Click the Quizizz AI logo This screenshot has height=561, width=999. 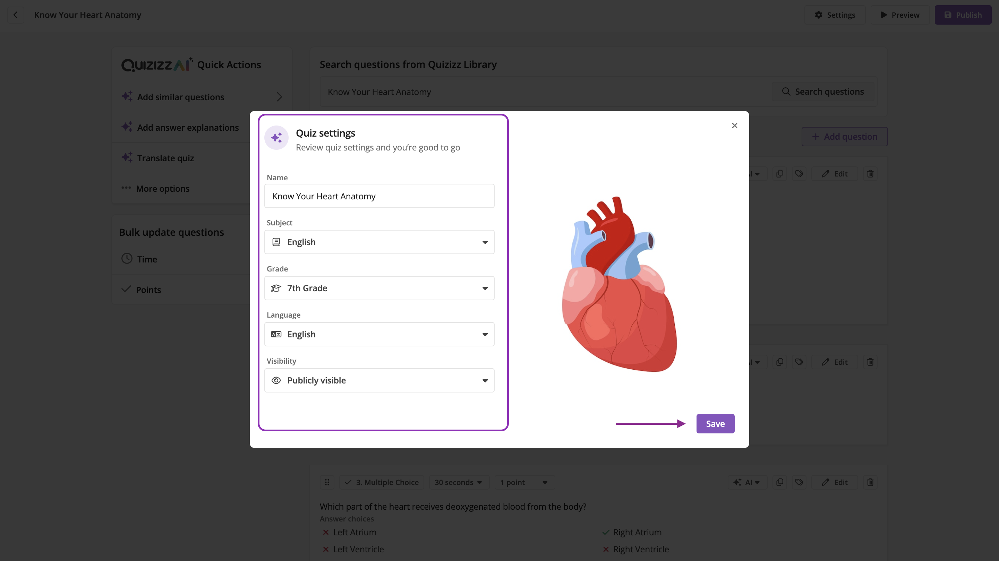pyautogui.click(x=157, y=64)
